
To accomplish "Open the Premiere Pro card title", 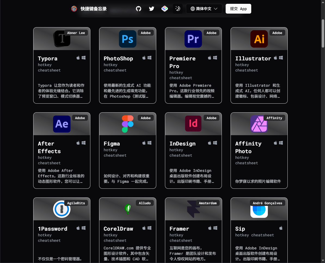I will click(x=182, y=62).
